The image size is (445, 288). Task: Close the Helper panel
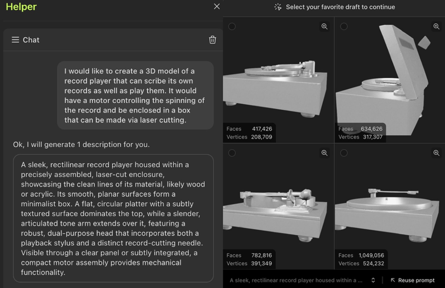click(217, 7)
